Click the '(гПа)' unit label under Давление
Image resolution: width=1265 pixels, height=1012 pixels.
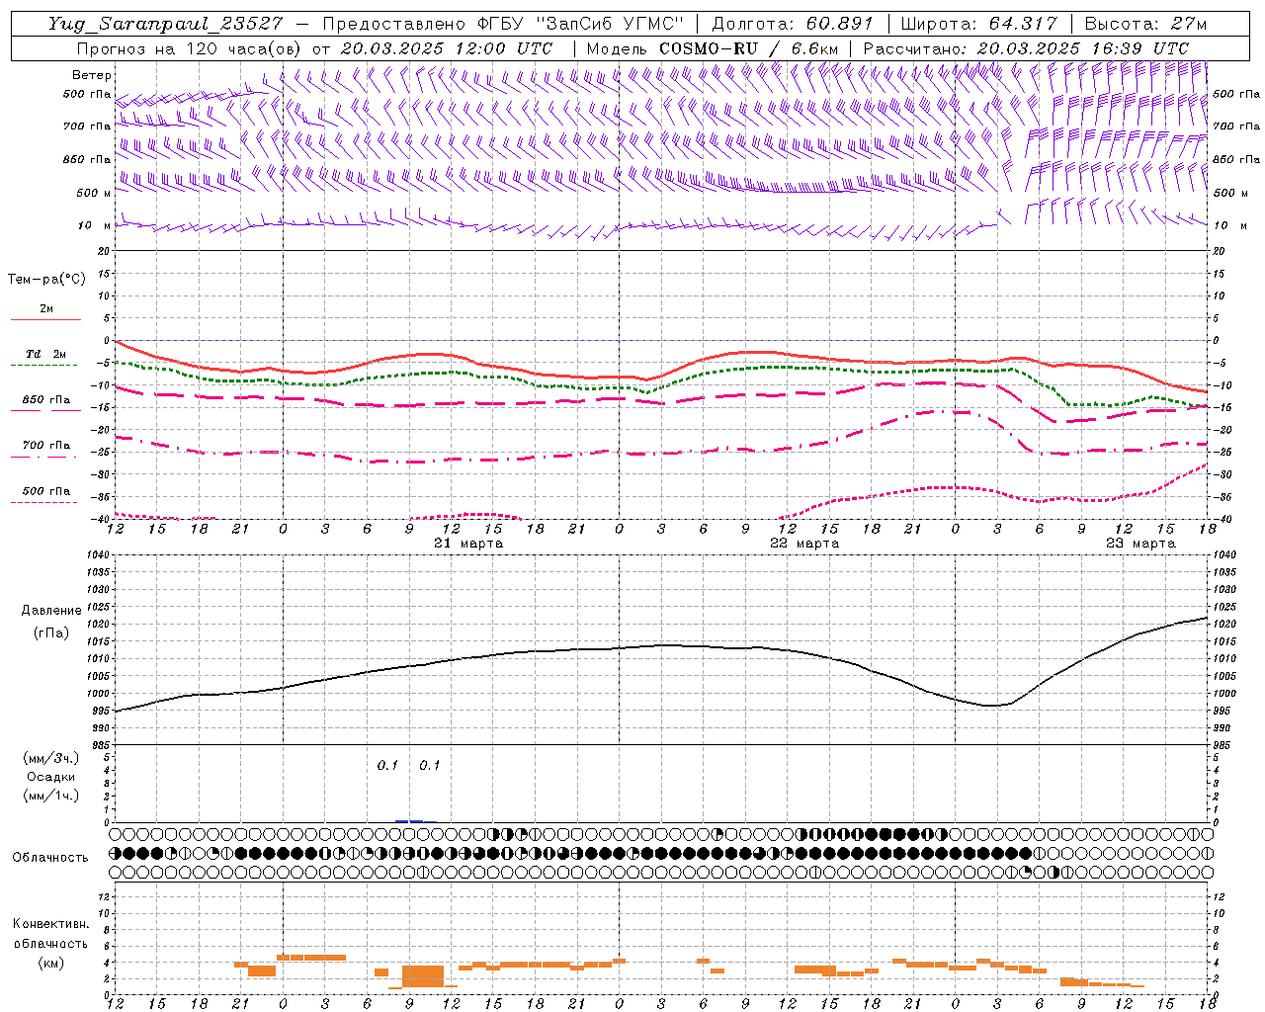51,633
